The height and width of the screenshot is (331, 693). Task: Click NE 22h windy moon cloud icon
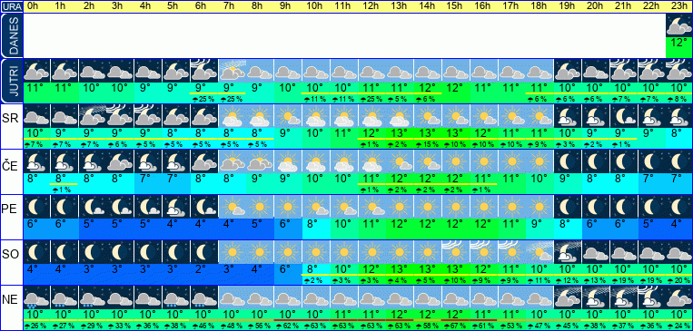coord(651,297)
